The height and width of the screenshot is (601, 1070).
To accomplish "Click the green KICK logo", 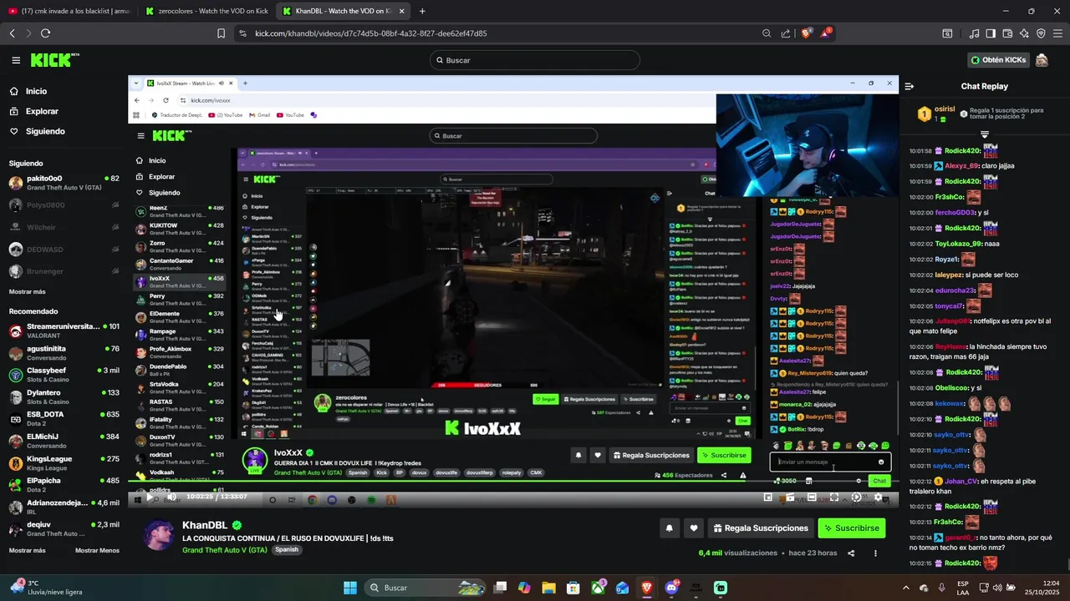I will [x=54, y=60].
